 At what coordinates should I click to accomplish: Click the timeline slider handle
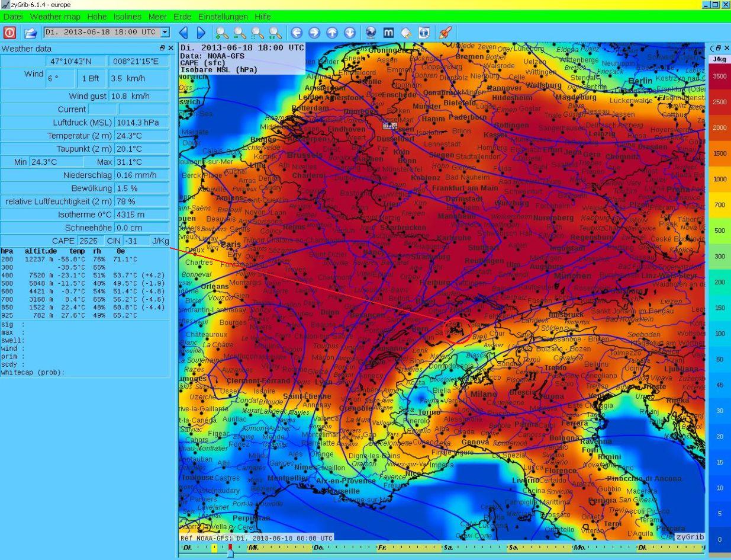coord(230,551)
